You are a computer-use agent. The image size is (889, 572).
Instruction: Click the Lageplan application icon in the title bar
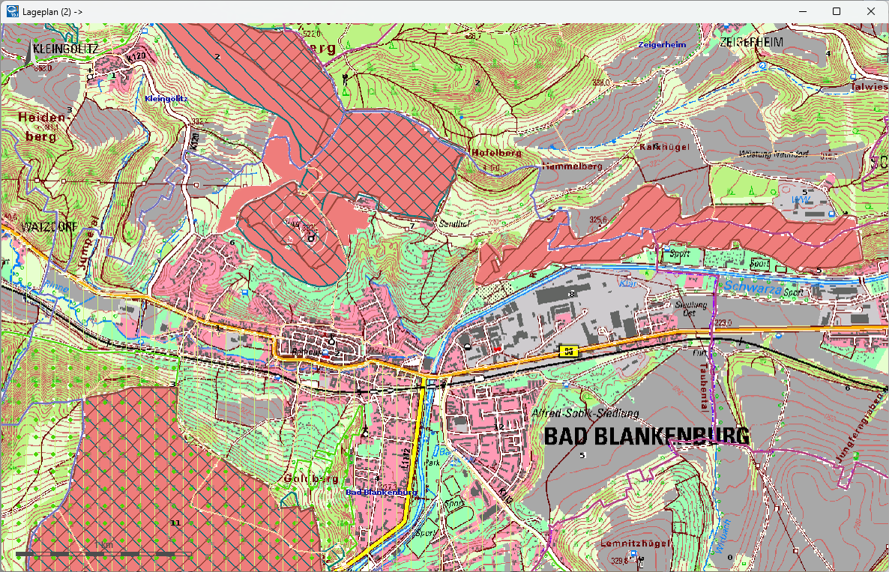click(10, 11)
